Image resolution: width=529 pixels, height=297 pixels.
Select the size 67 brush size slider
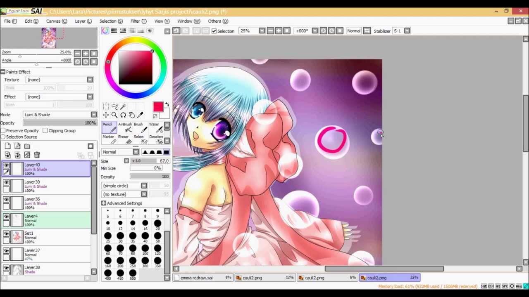pyautogui.click(x=150, y=161)
